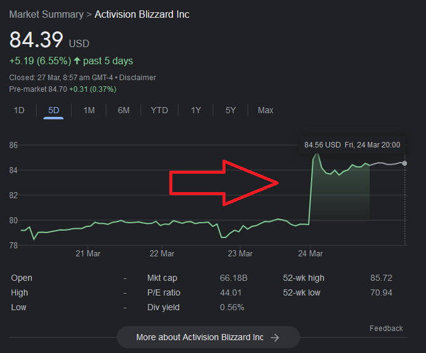This screenshot has width=426, height=353.
Task: Click the 78 y-axis price label
Action: point(13,245)
